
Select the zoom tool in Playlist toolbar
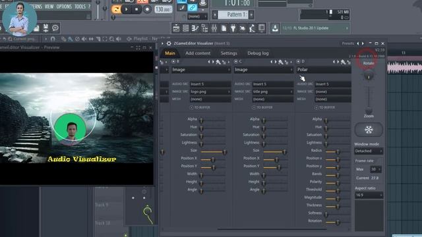111,39
